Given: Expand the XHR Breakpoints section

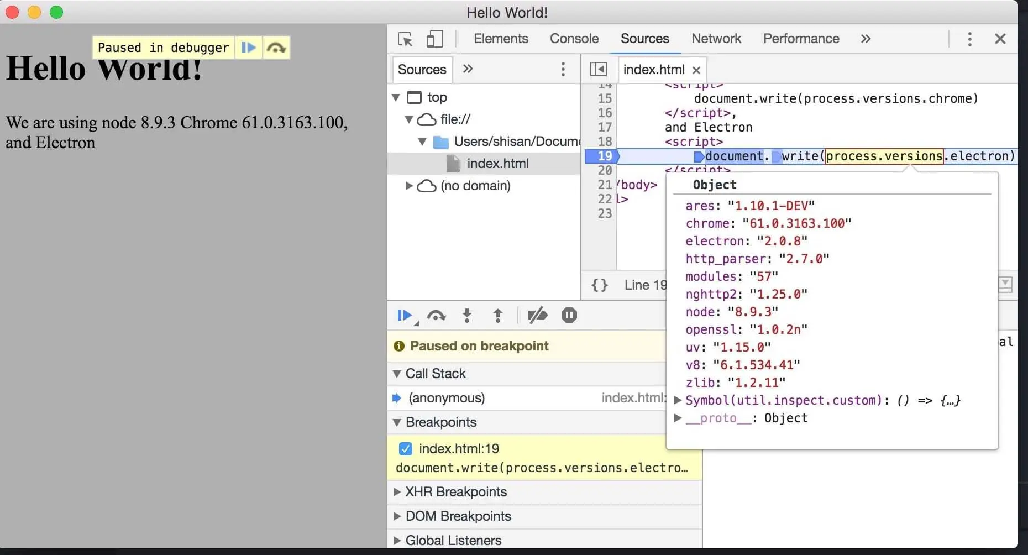Looking at the screenshot, I should 396,492.
